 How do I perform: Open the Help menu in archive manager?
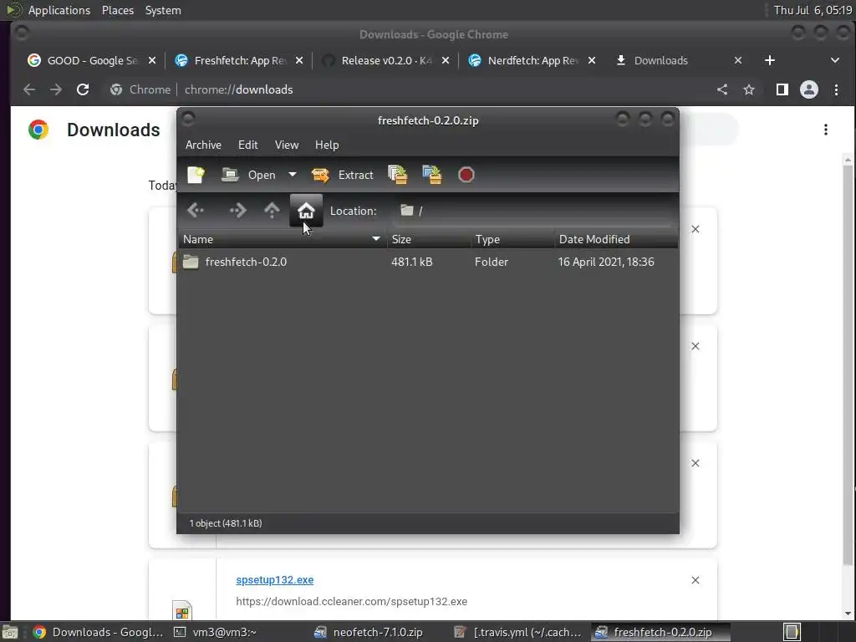[327, 145]
